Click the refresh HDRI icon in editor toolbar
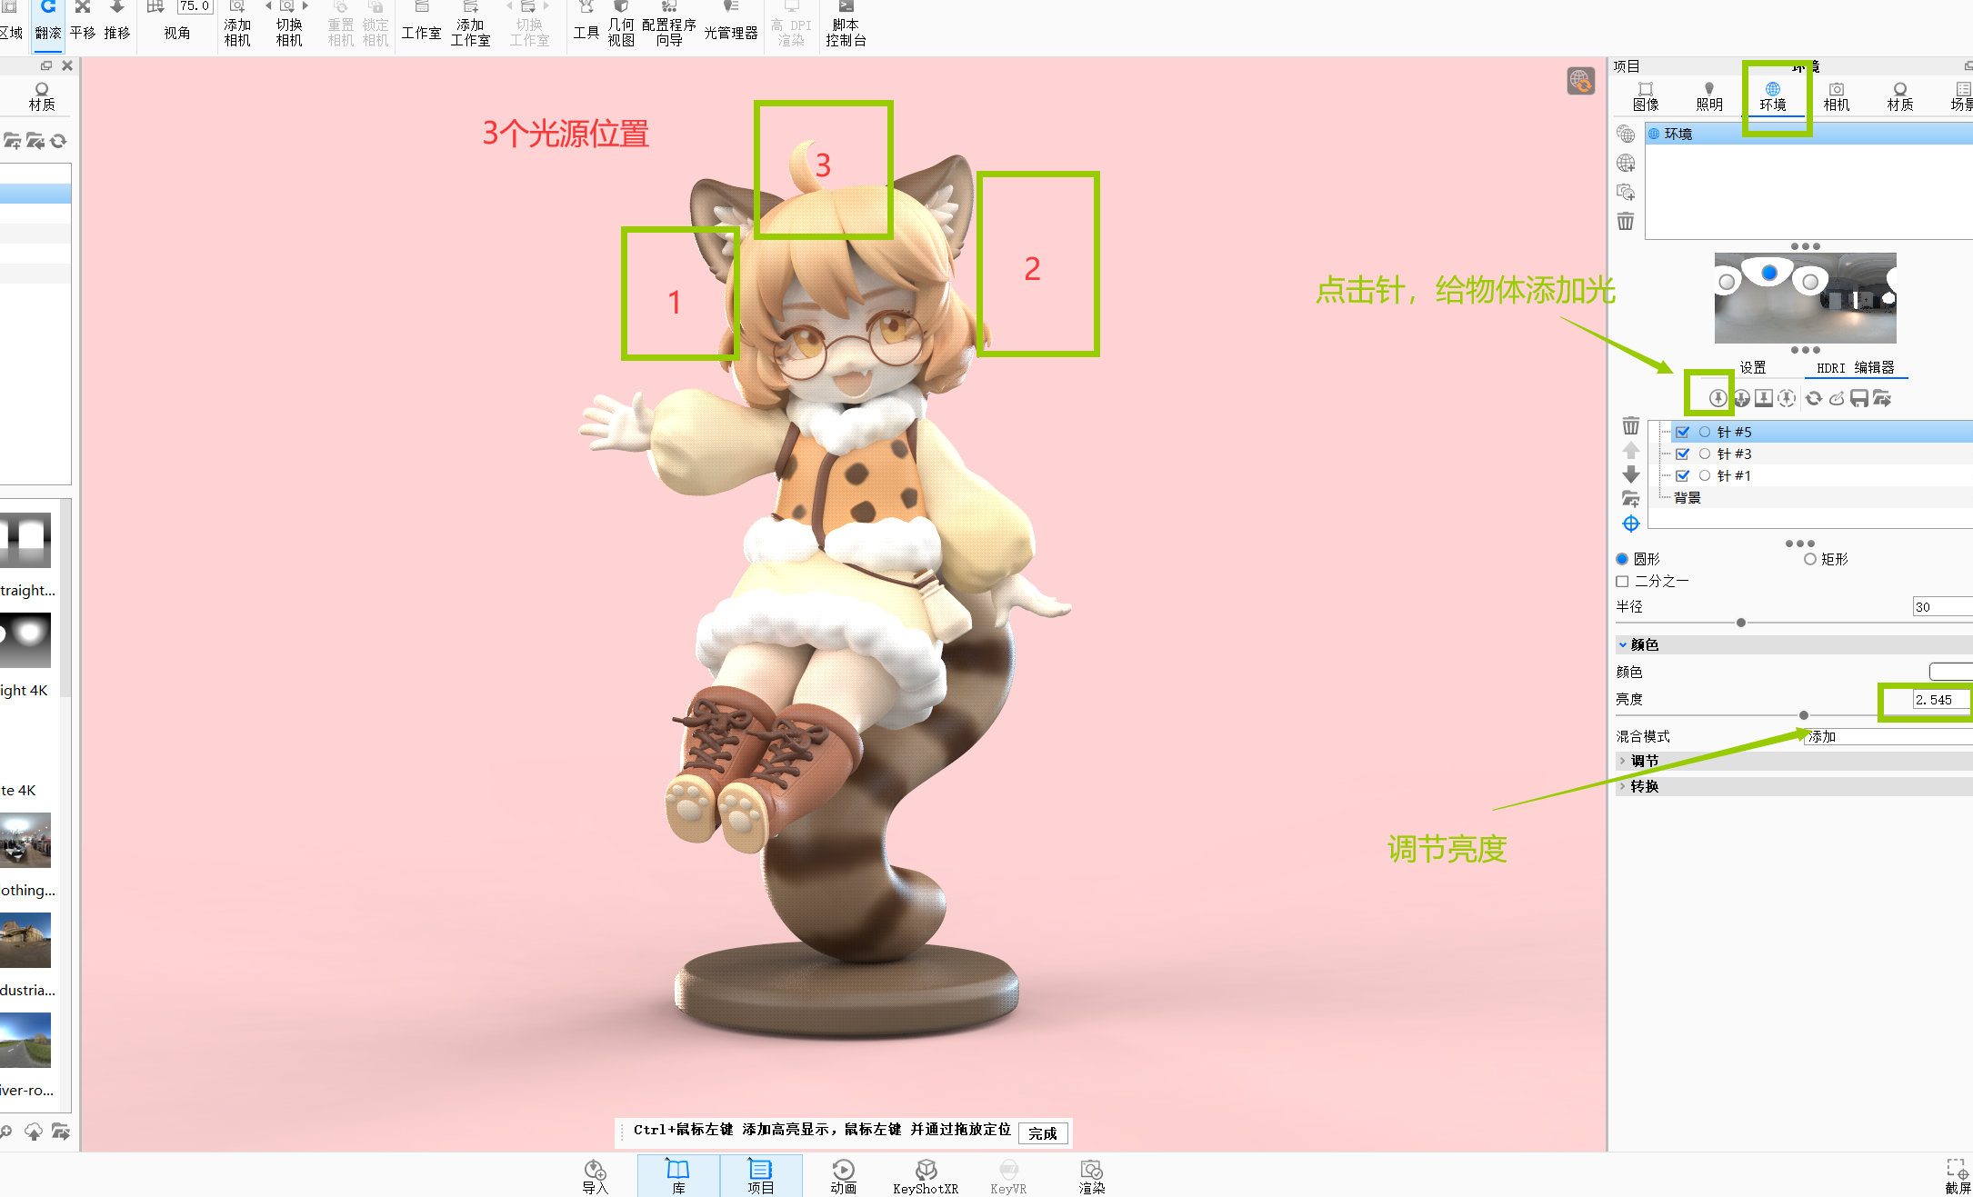This screenshot has width=1973, height=1197. tap(1813, 398)
